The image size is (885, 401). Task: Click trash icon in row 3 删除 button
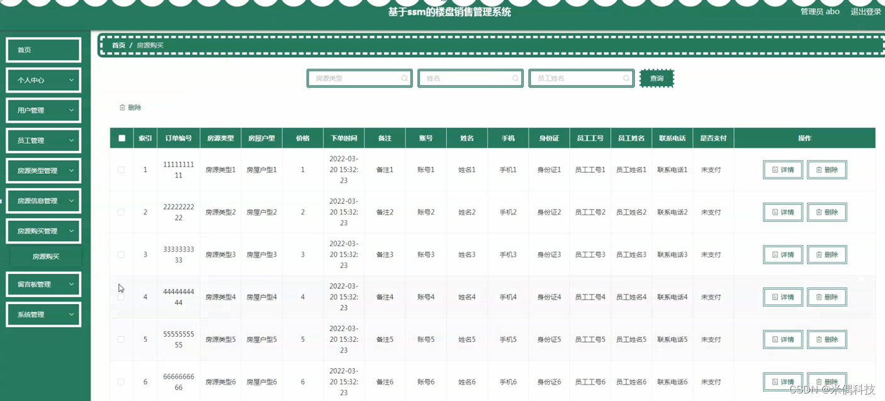[x=819, y=255]
